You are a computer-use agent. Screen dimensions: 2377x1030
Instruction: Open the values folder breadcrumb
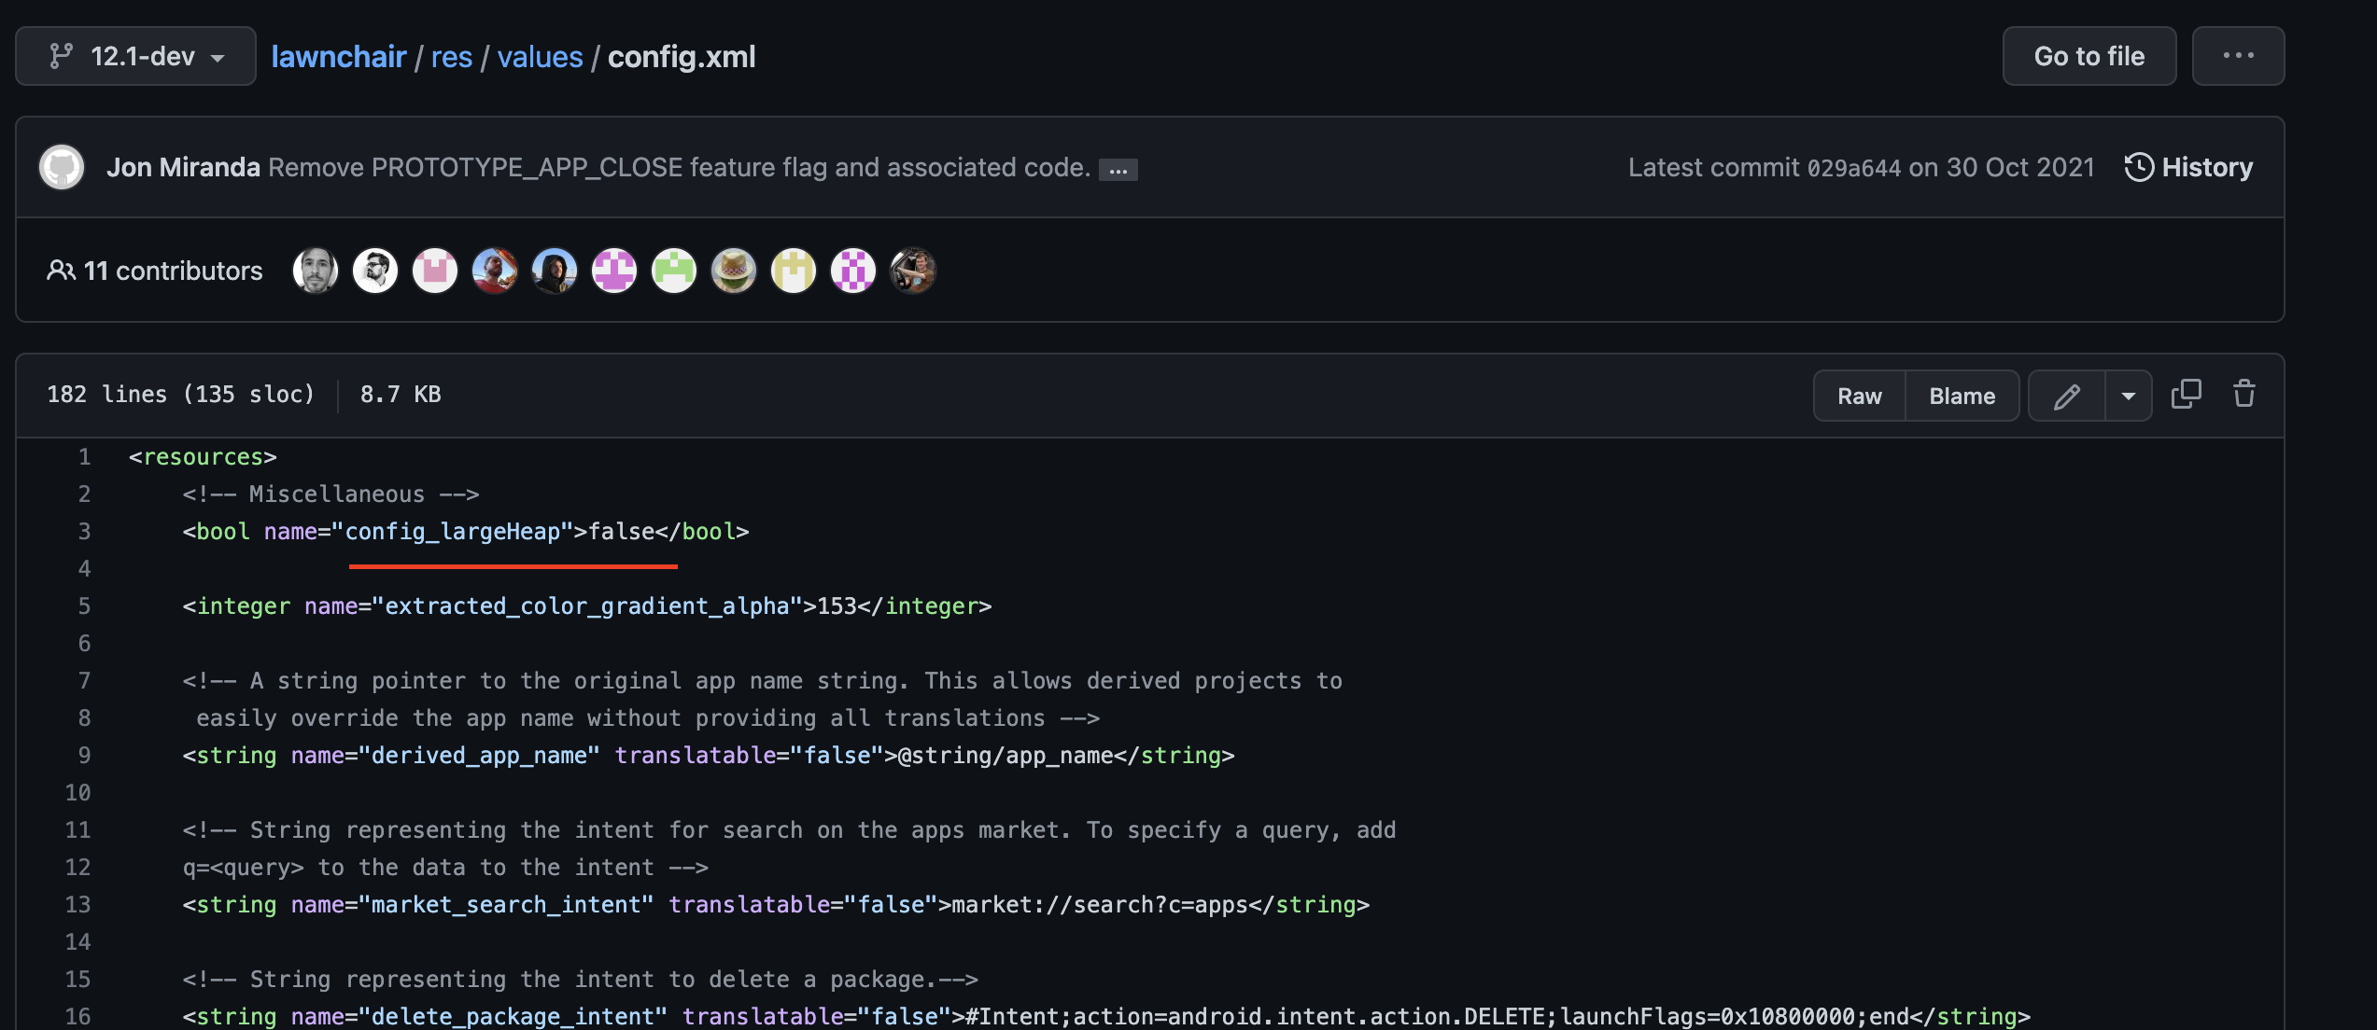tap(540, 57)
